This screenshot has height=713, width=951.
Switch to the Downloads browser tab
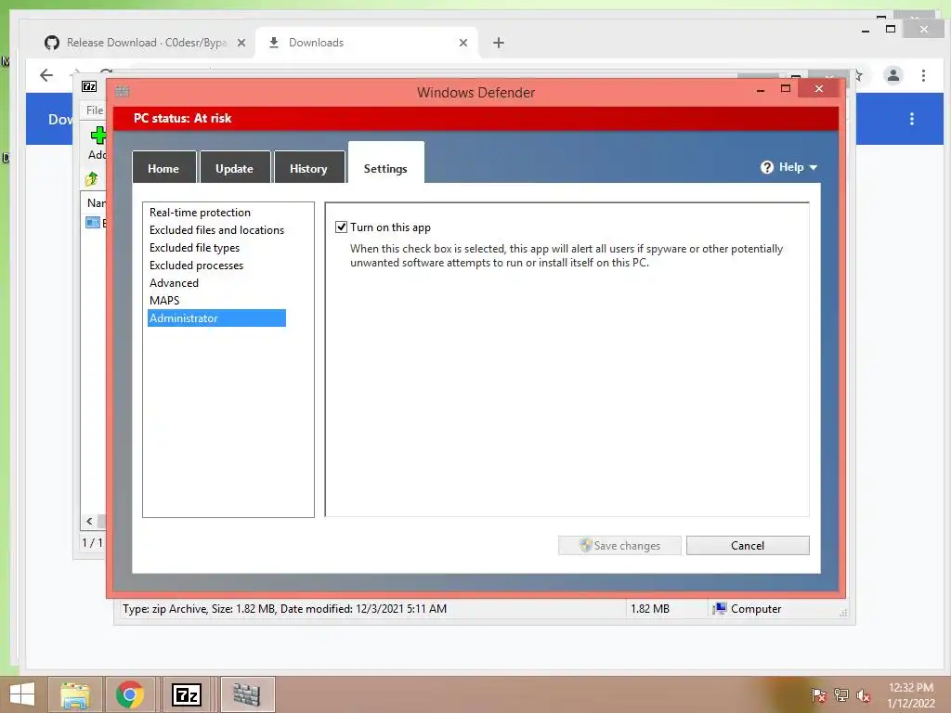(368, 43)
